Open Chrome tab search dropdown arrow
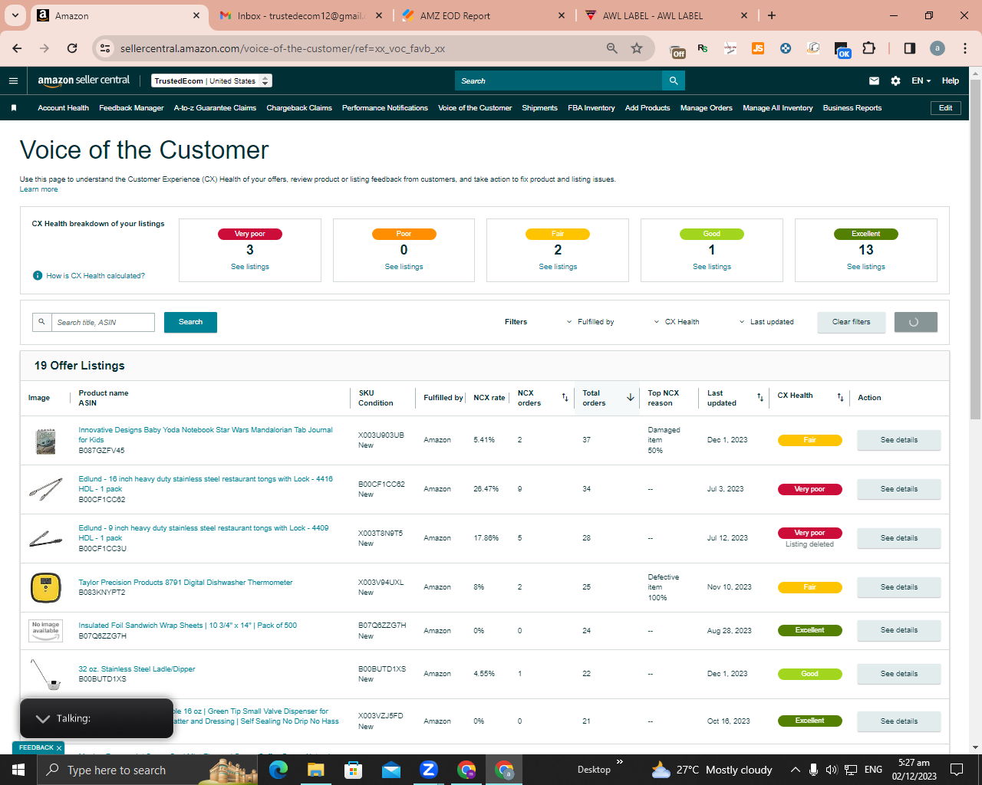 tap(15, 15)
